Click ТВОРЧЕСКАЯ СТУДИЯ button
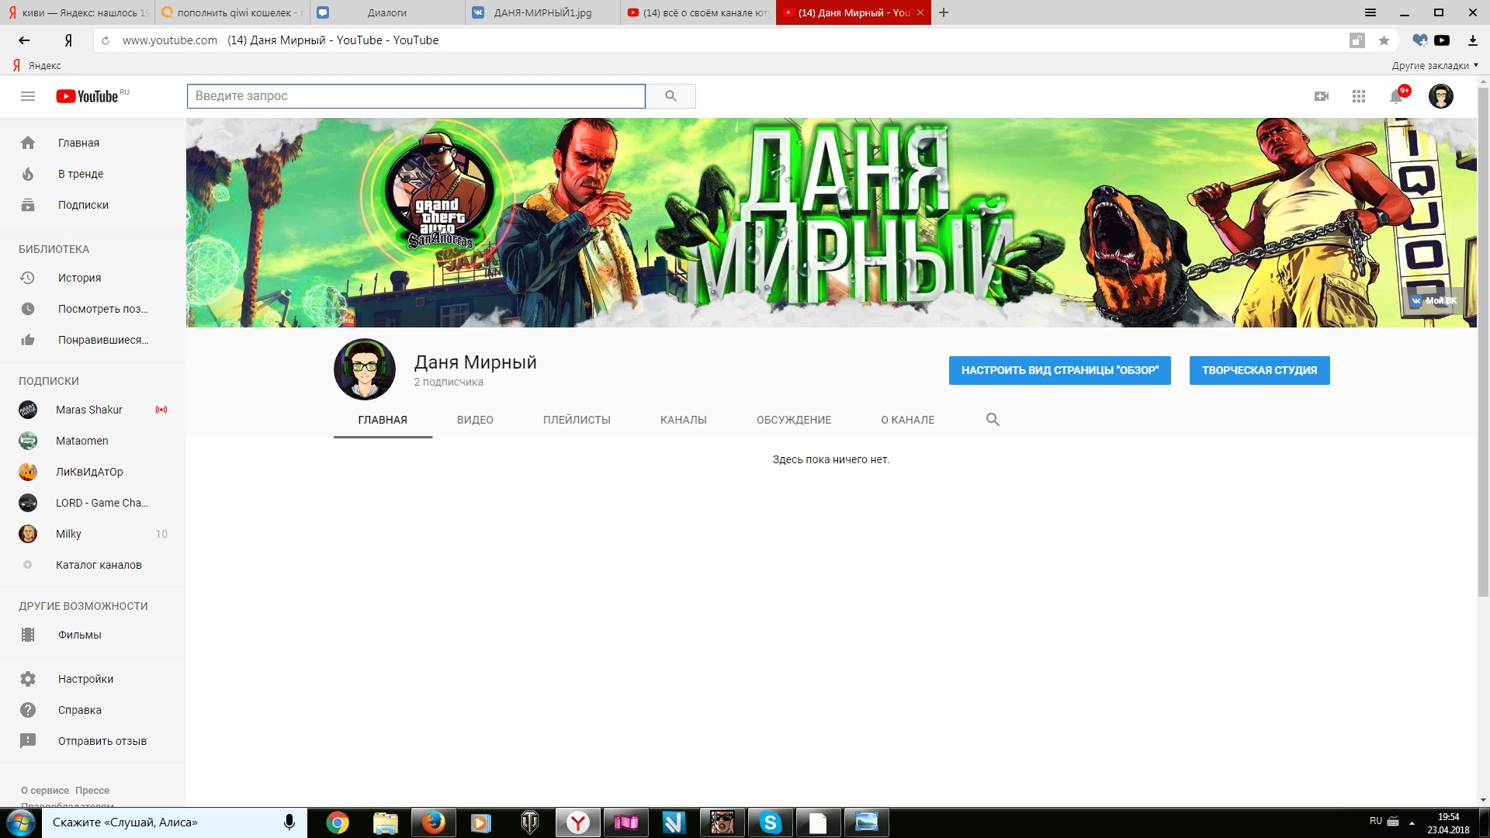Screen dimensions: 1490x838 click(1259, 370)
